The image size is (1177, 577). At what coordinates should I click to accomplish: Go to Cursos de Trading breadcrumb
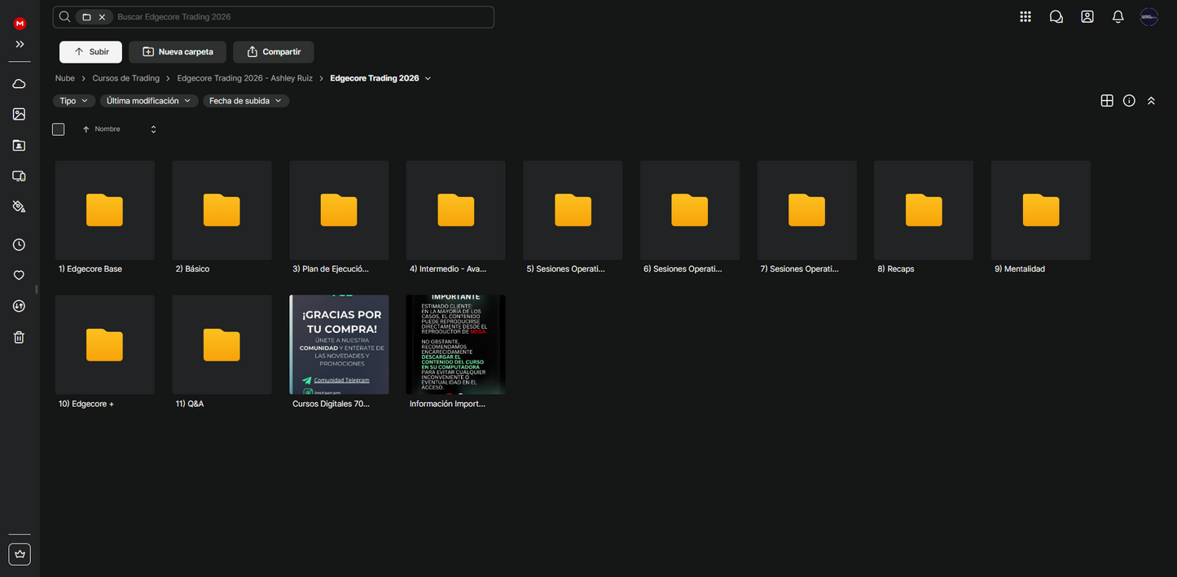point(125,78)
